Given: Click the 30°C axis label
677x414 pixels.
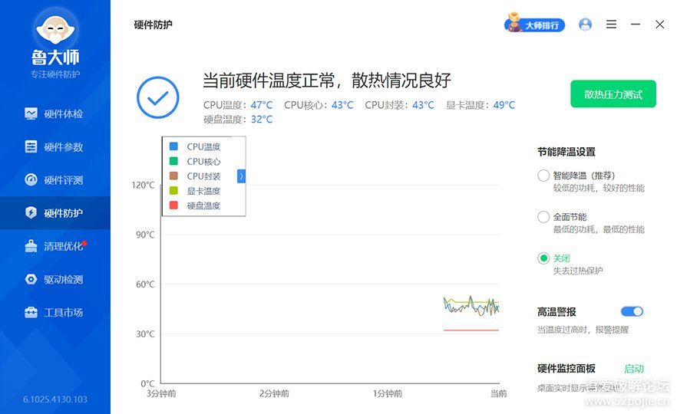Looking at the screenshot, I should [x=145, y=333].
